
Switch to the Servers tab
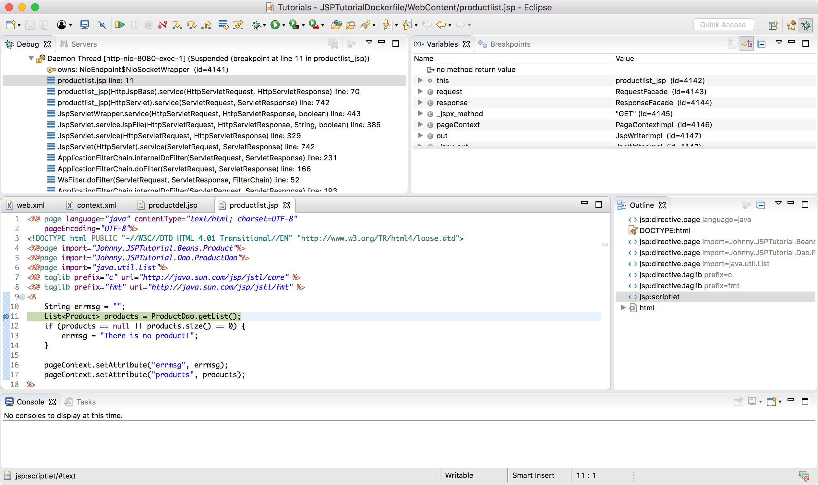pyautogui.click(x=78, y=44)
